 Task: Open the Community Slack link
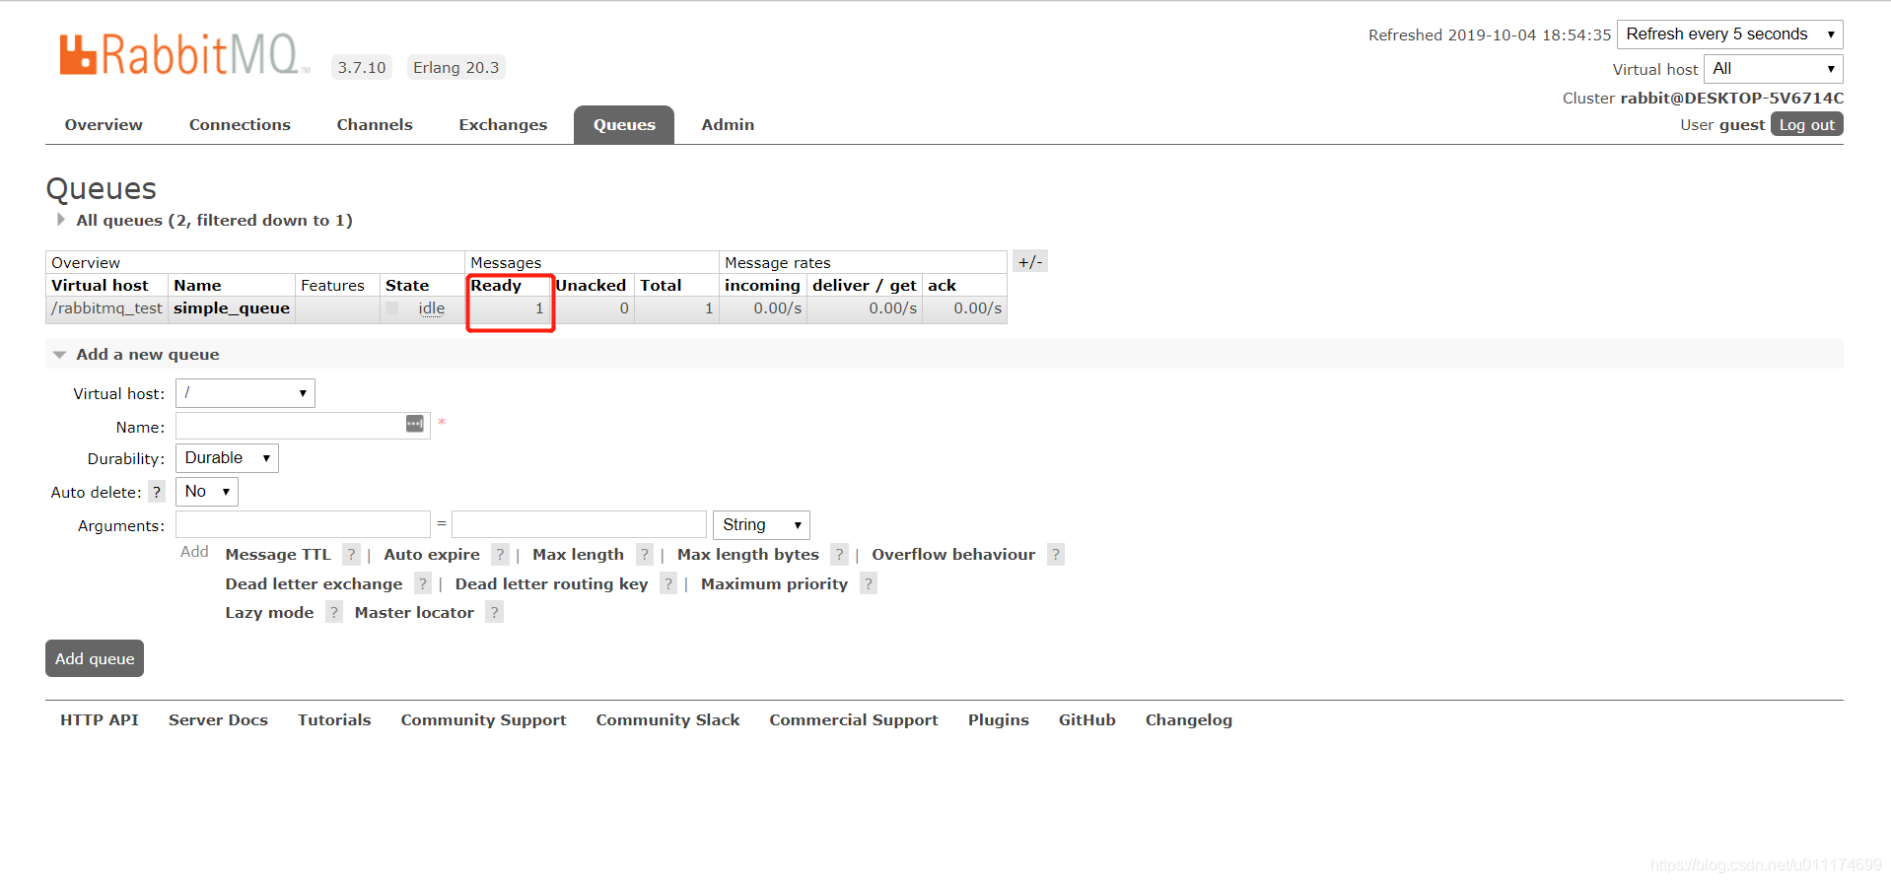tap(667, 719)
